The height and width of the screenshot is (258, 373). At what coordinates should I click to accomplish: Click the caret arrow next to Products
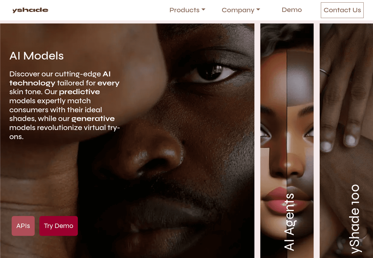click(x=203, y=10)
